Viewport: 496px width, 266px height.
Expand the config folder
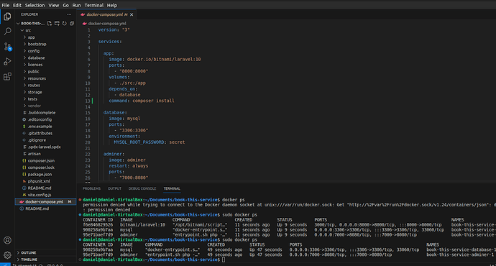coord(46,51)
